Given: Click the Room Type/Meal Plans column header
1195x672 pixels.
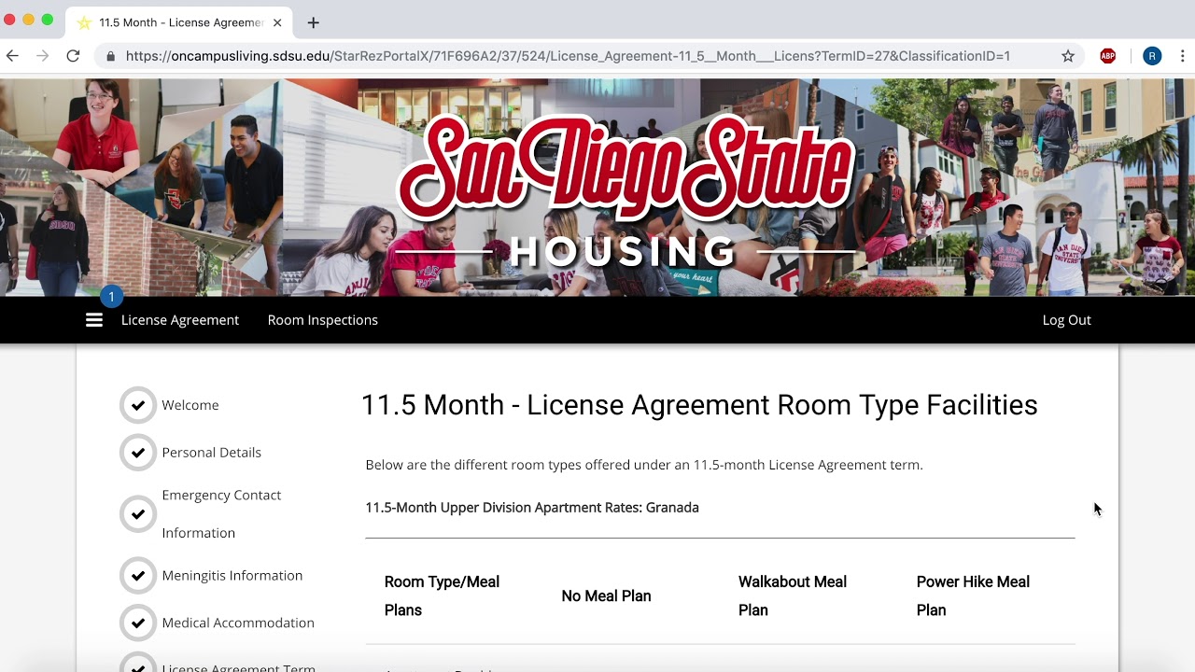Looking at the screenshot, I should tap(442, 596).
